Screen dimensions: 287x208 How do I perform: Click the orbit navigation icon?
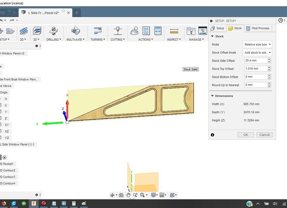(x=112, y=195)
